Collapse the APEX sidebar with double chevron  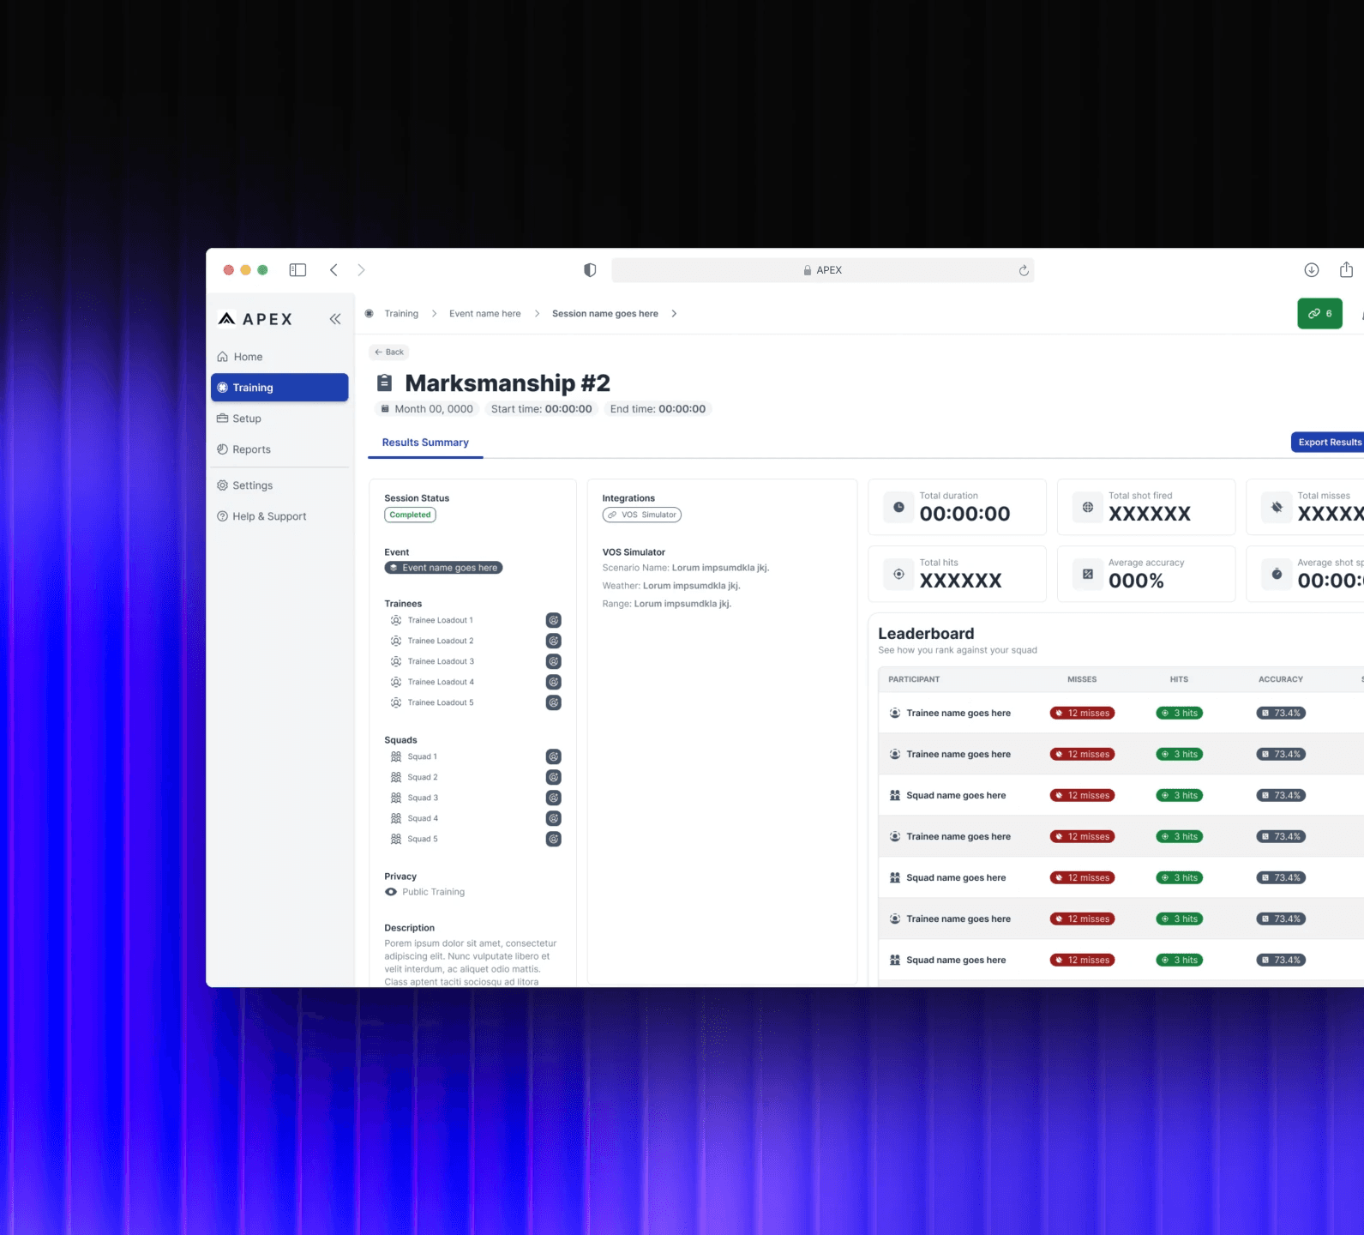335,319
